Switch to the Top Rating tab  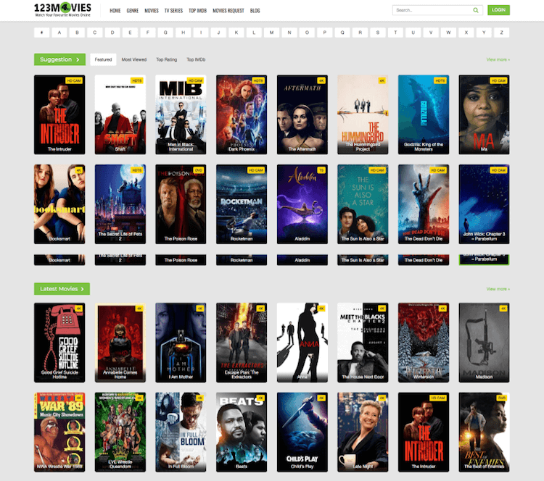(167, 59)
